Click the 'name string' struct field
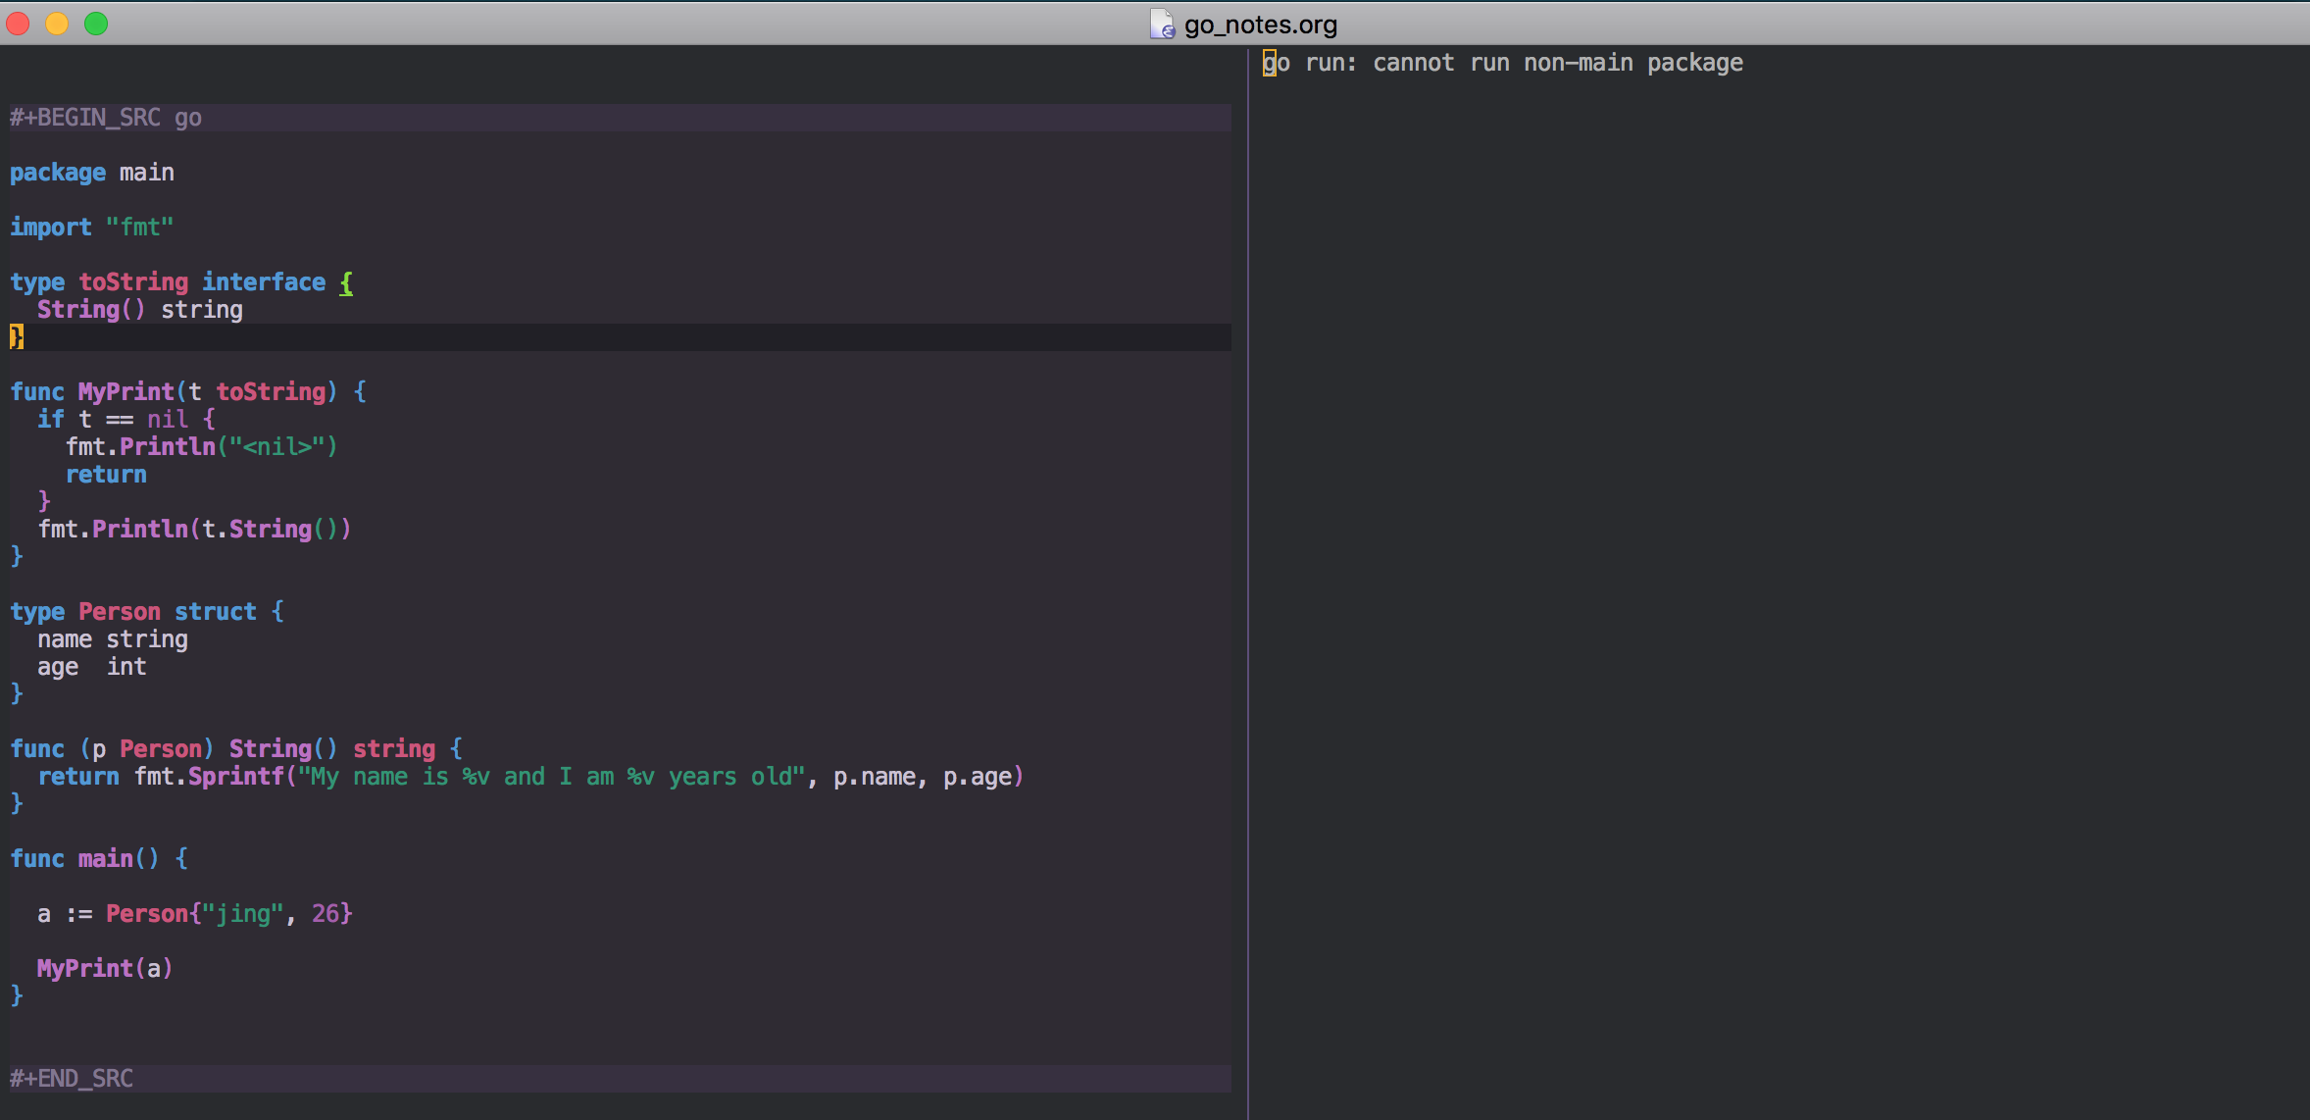 pos(113,639)
